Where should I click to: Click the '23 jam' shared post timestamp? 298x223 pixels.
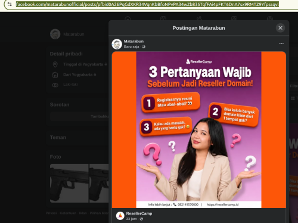click(x=131, y=219)
